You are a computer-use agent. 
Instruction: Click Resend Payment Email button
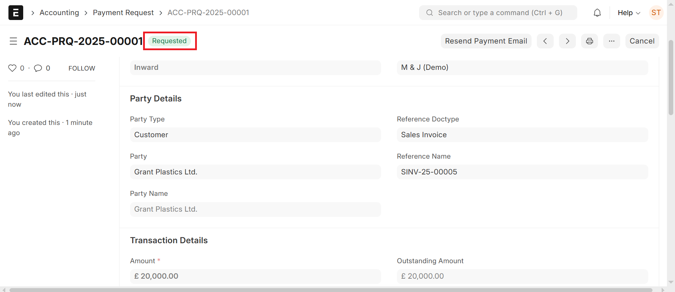[x=486, y=41]
